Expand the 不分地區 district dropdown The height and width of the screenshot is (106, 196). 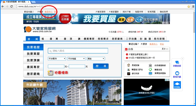click(76, 58)
